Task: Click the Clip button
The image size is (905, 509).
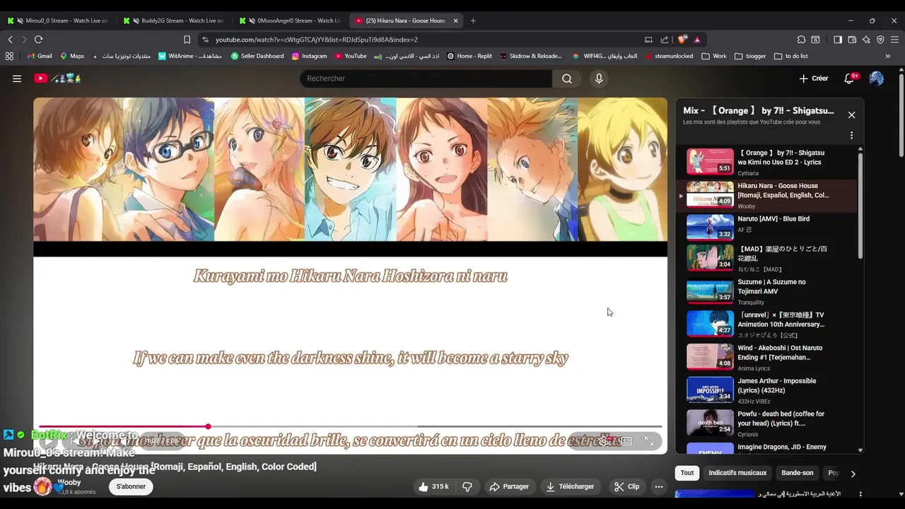Action: tap(626, 486)
